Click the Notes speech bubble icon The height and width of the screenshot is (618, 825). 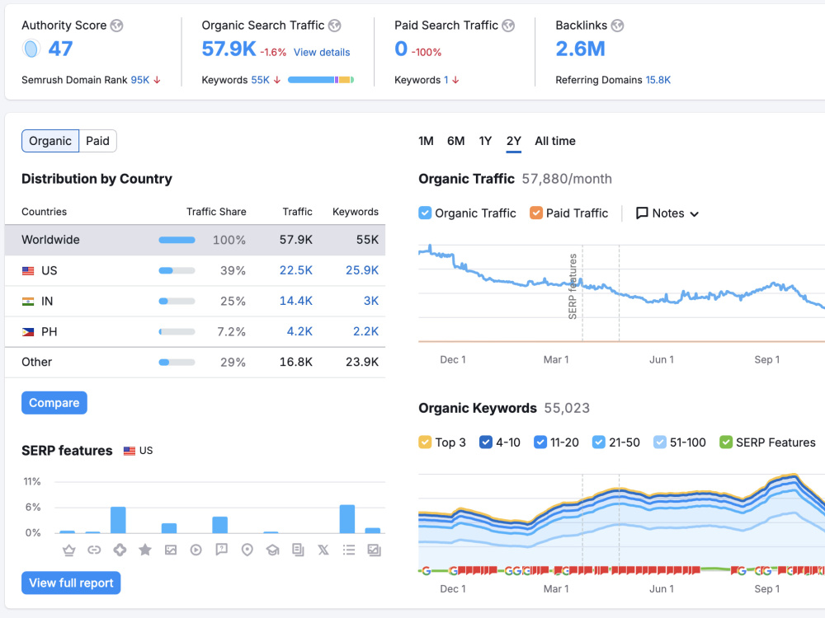point(642,213)
